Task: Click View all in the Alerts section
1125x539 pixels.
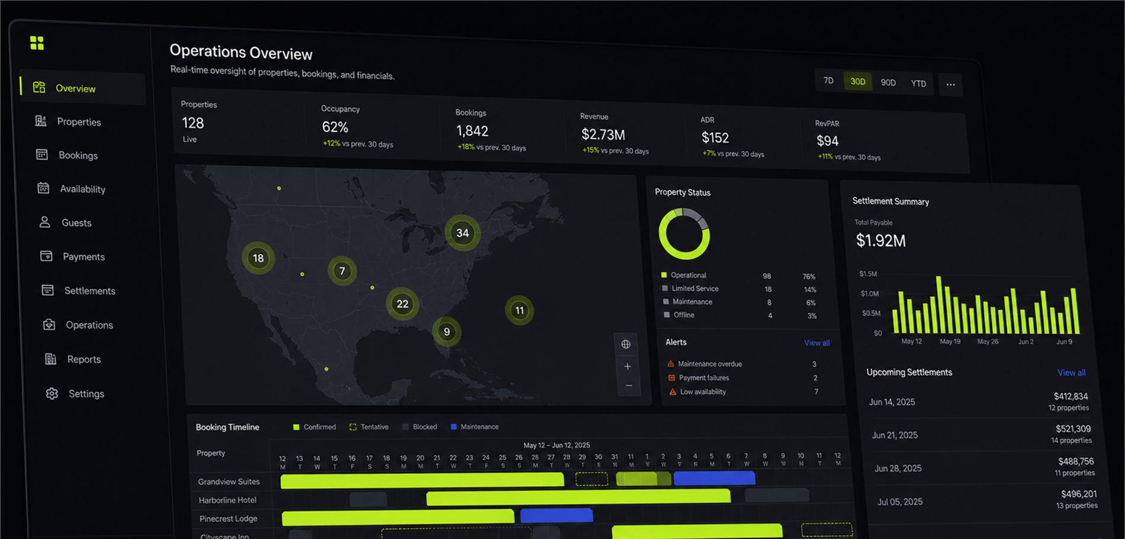Action: pyautogui.click(x=817, y=343)
